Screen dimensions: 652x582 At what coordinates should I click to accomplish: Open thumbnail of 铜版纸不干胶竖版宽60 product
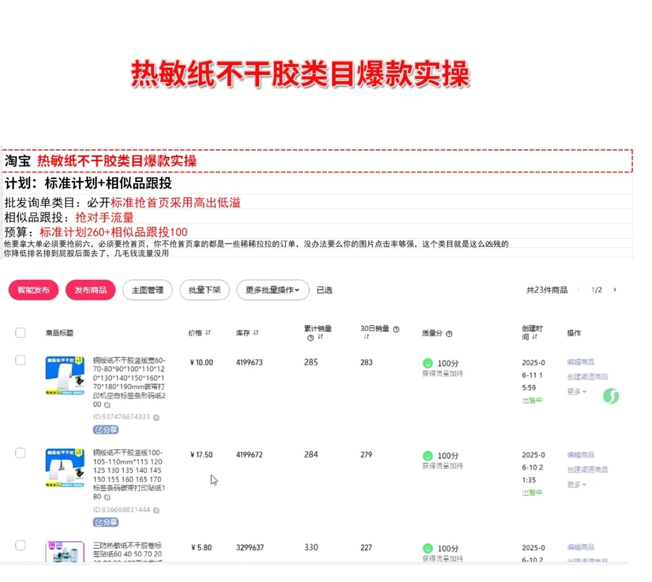coord(65,376)
